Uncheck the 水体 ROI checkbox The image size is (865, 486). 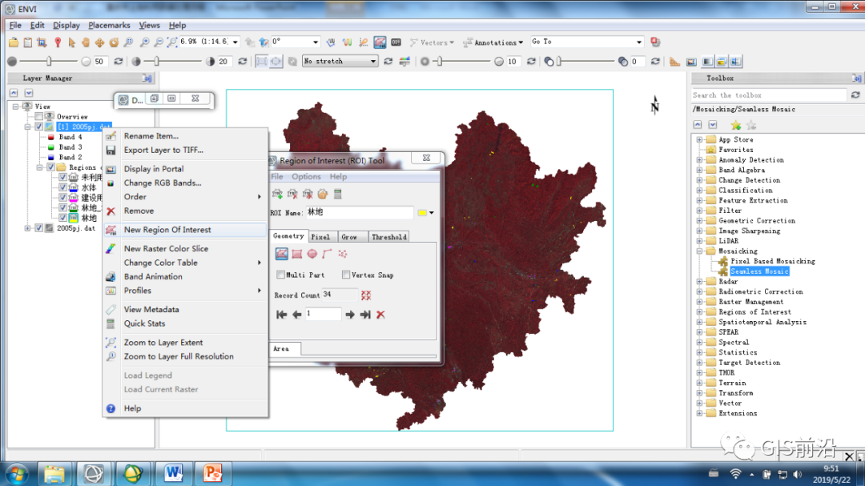tap(62, 187)
